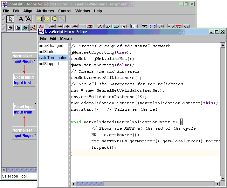Open the Control menu
227x188 pixels.
65,11
